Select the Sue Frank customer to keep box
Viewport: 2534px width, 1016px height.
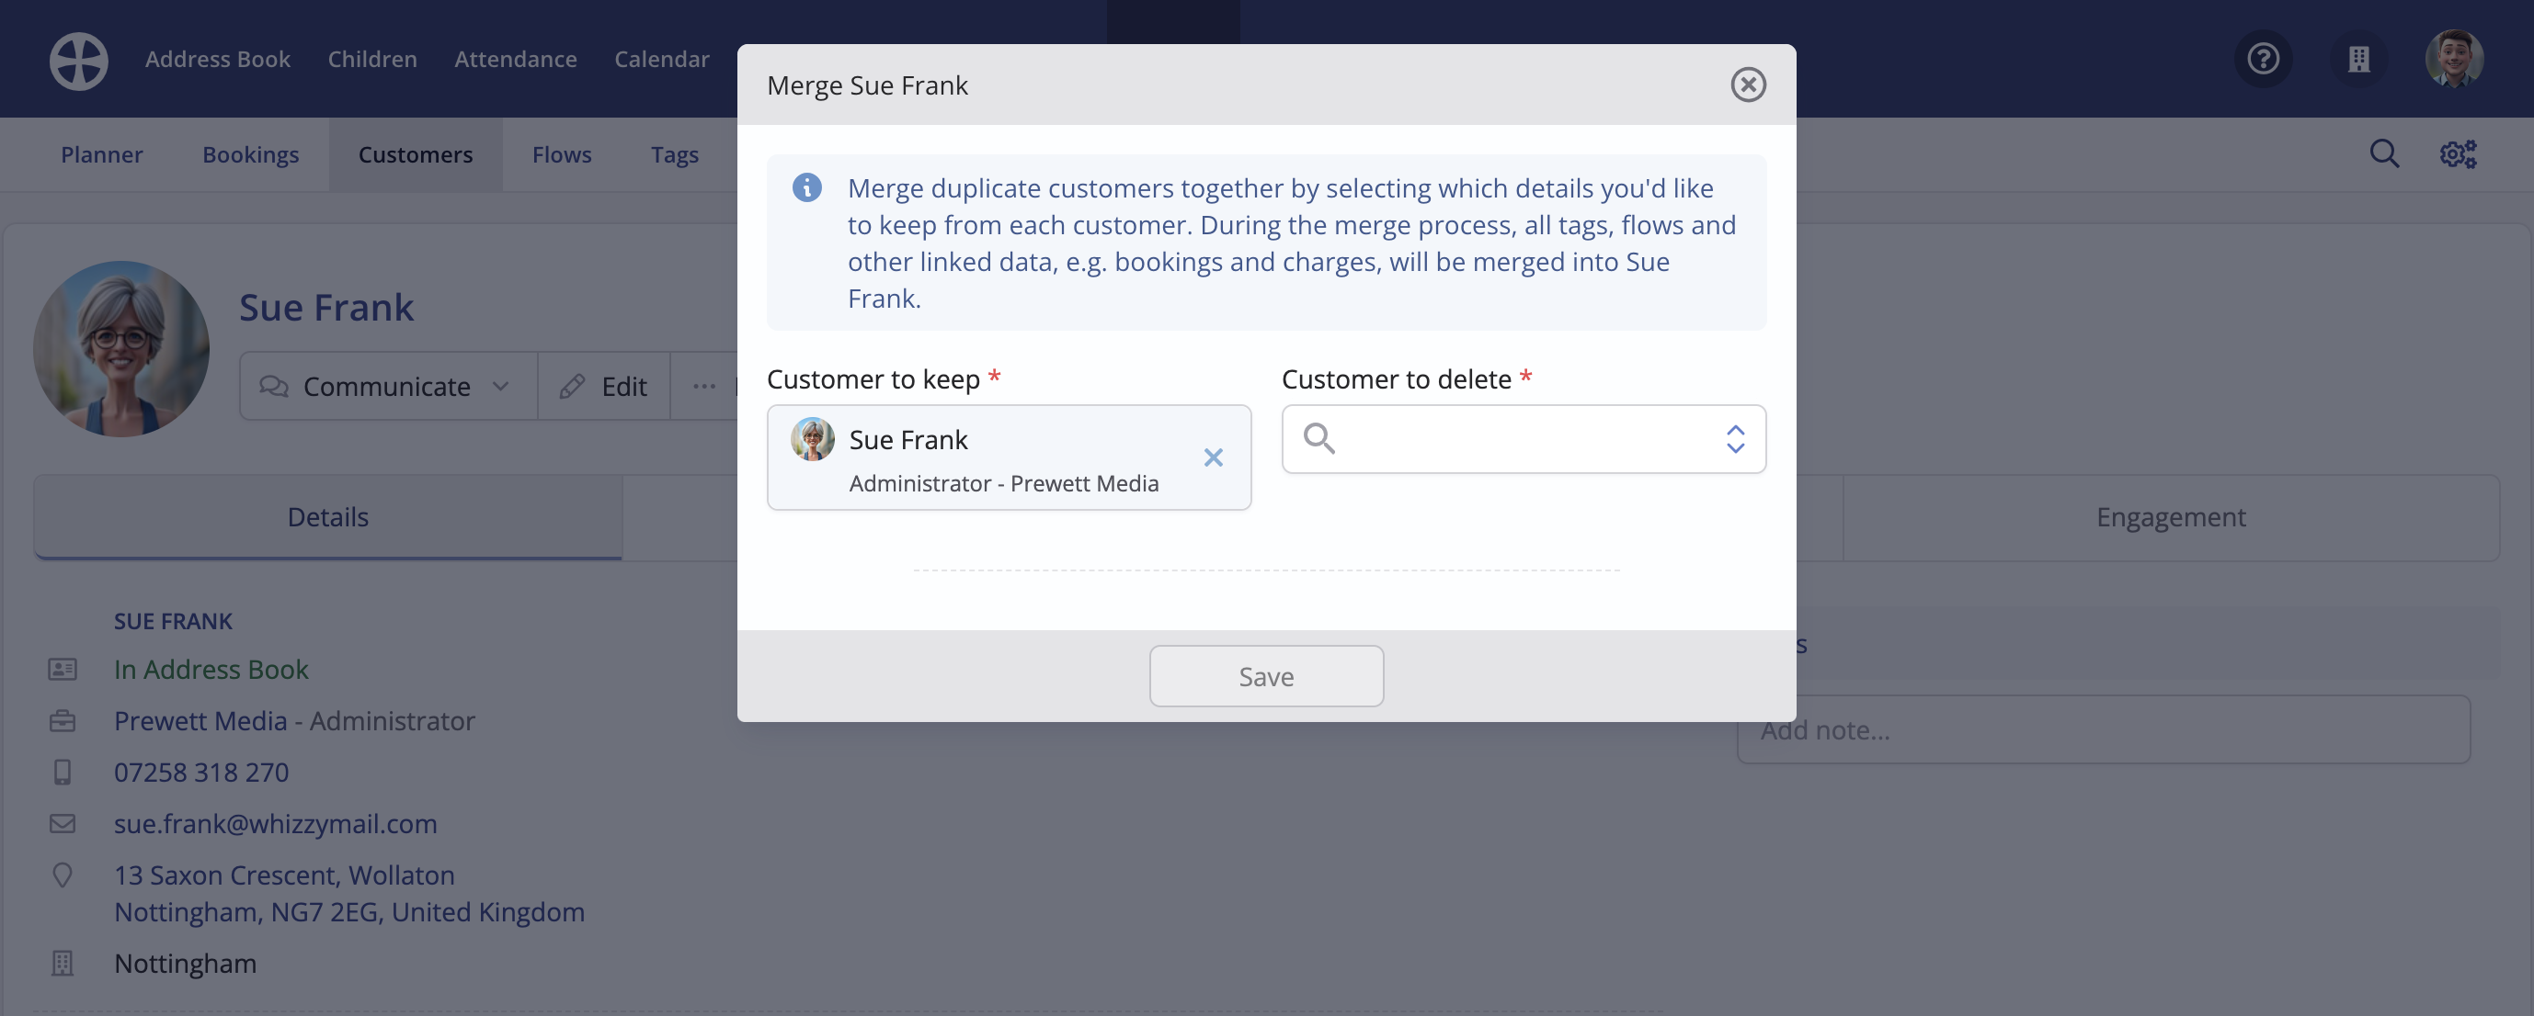1009,457
